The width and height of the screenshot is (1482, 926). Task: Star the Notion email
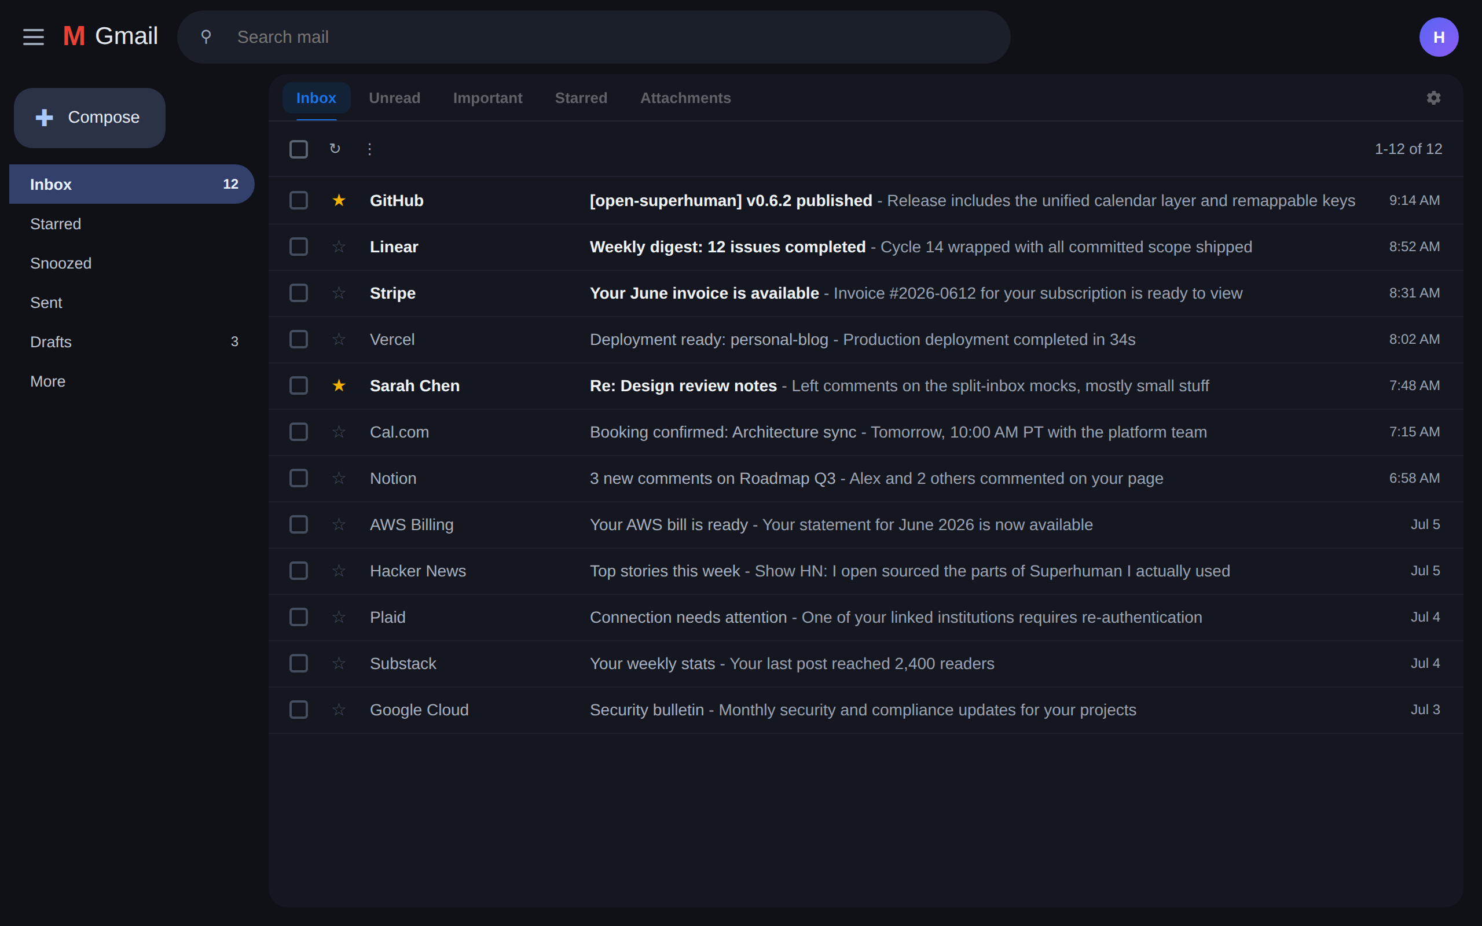pos(339,478)
